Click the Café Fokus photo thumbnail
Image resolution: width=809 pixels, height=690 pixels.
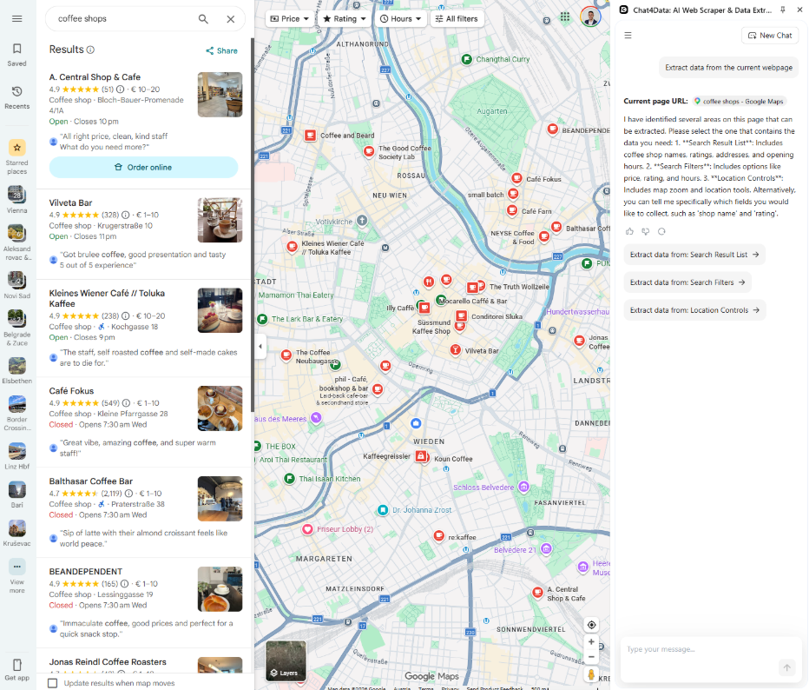[x=220, y=408]
